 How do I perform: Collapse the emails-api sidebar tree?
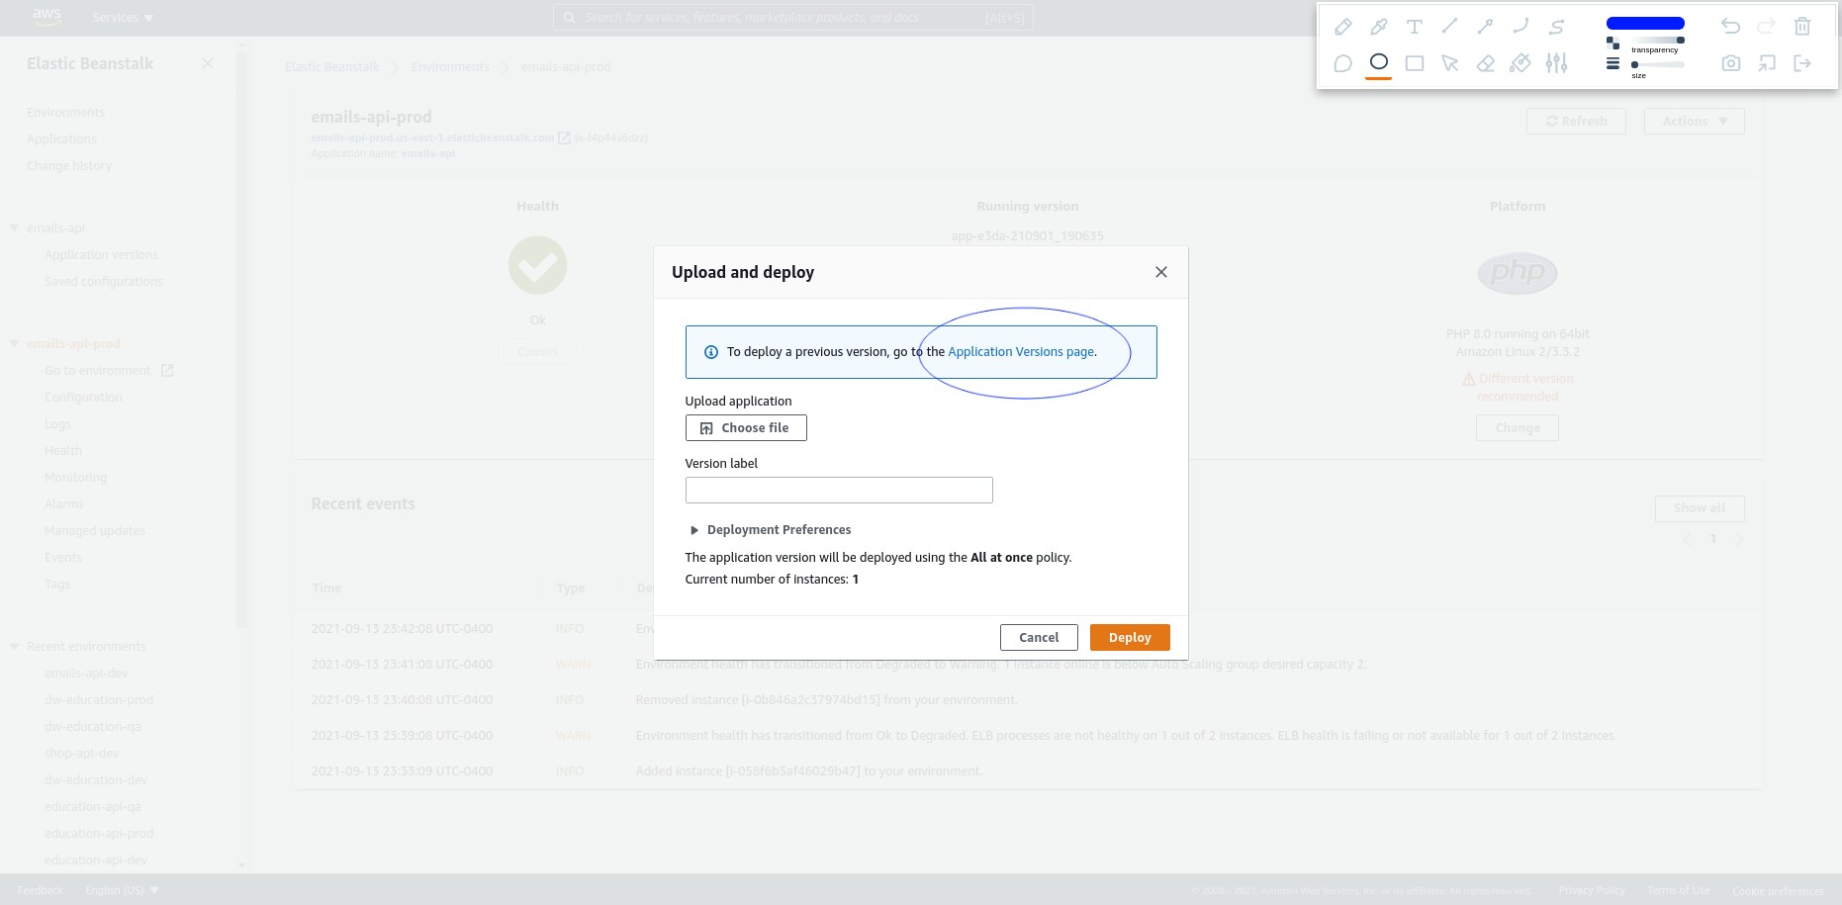pos(15,227)
